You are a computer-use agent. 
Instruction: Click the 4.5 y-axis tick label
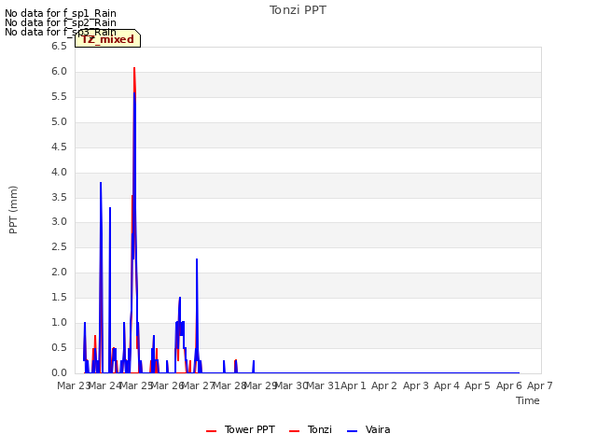click(59, 147)
